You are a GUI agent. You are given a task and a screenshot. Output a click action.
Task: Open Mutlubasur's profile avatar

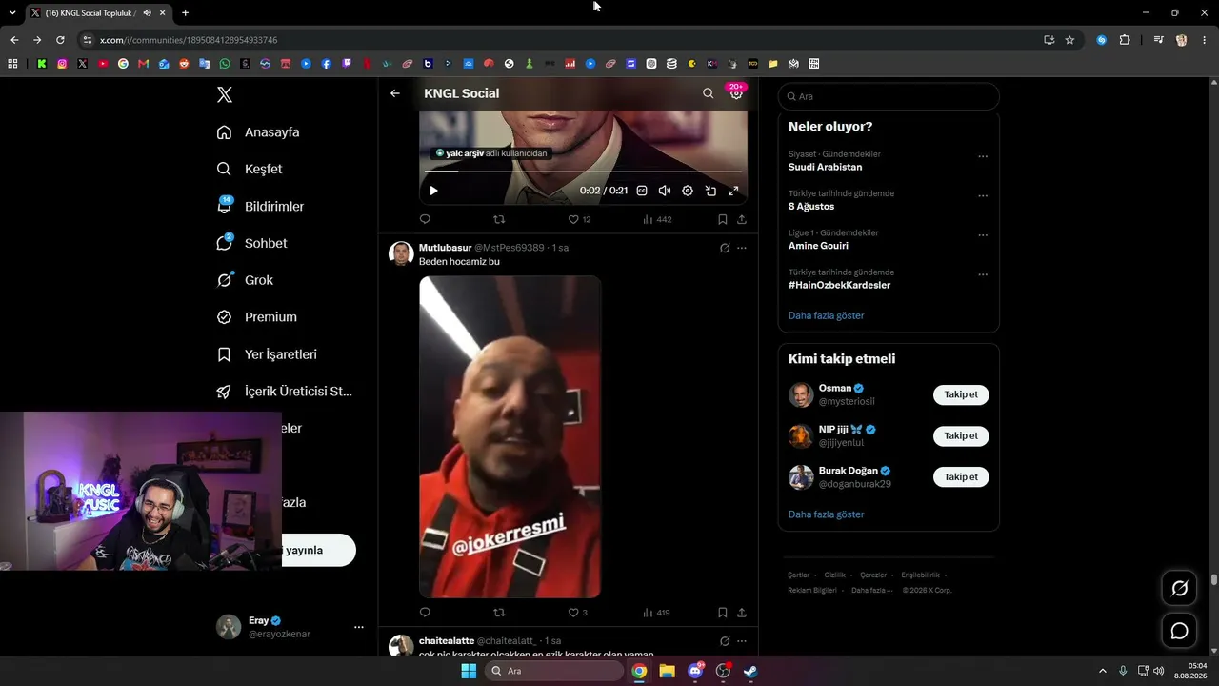pos(401,253)
